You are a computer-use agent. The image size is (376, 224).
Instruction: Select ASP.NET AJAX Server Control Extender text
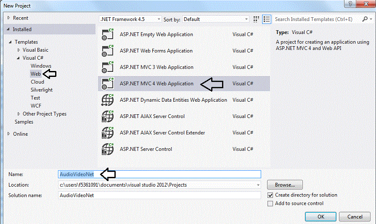pos(163,133)
